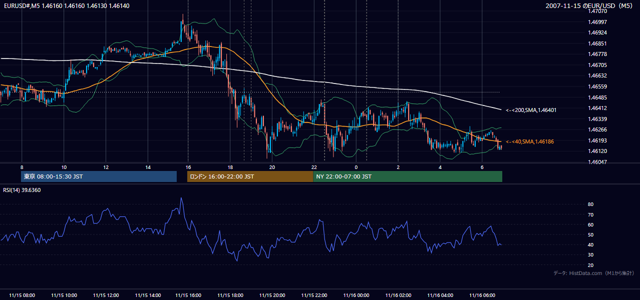The image size is (640, 300).
Task: Click RSI scale level 70
Action: [591, 214]
